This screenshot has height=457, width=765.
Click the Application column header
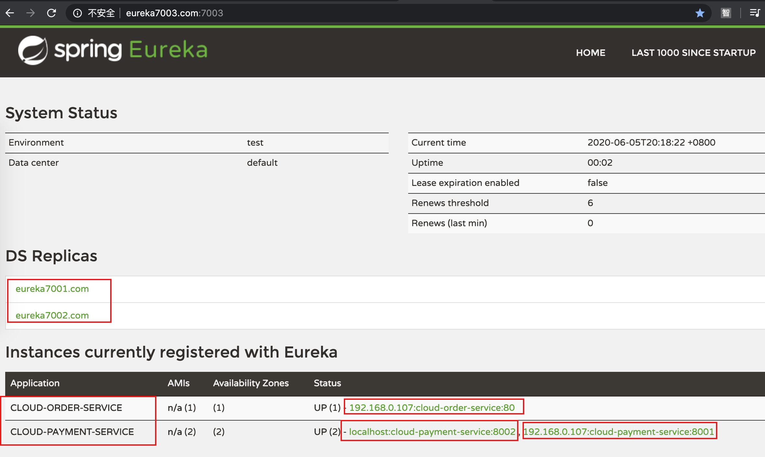pyautogui.click(x=35, y=383)
